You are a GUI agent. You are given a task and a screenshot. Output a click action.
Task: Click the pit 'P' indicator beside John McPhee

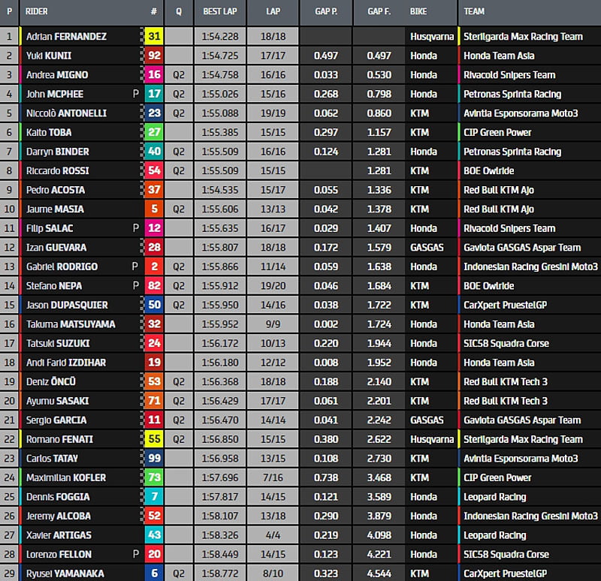[135, 94]
